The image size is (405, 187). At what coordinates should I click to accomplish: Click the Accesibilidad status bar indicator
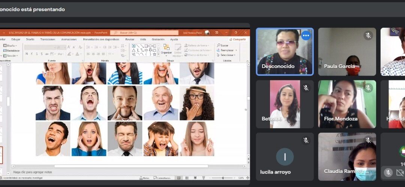pyautogui.click(x=21, y=178)
